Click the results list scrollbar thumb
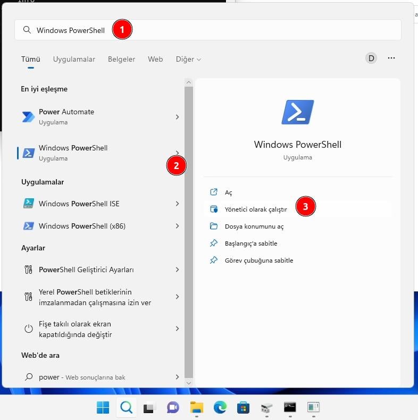Image resolution: width=418 pixels, height=420 pixels. 189,232
